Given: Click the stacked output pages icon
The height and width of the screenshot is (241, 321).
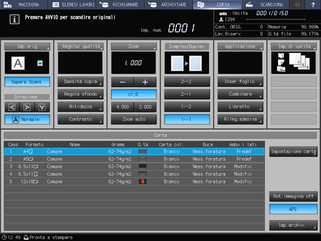Looking at the screenshot, I should 300,61.
